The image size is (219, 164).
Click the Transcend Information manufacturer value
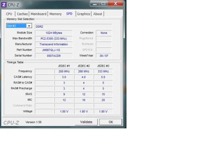tap(54, 44)
